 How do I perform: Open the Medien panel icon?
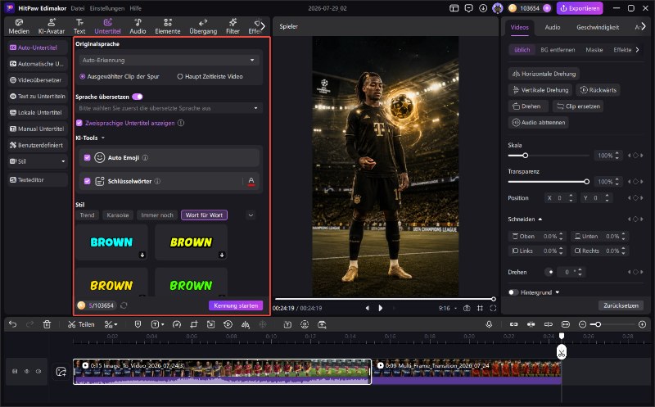pyautogui.click(x=19, y=26)
